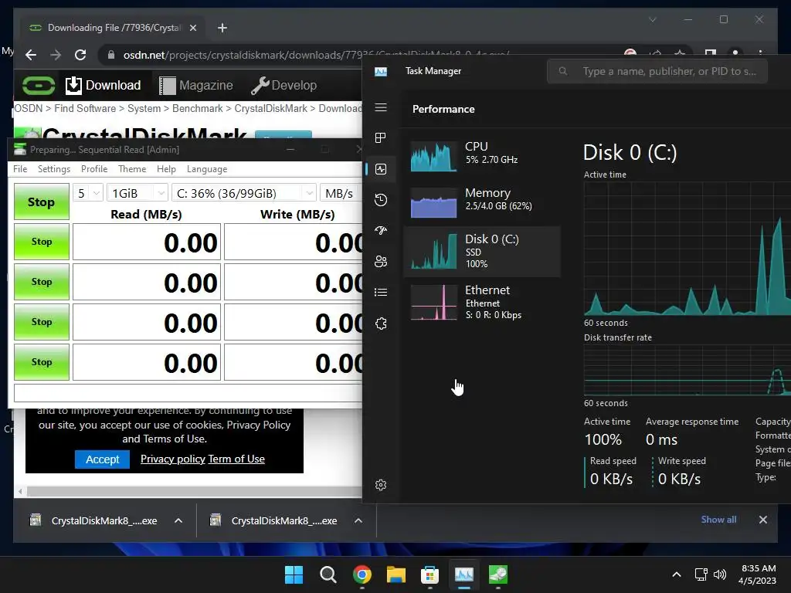Click Develop tab on OSDN navigation
Image resolution: width=791 pixels, height=593 pixels.
(284, 85)
